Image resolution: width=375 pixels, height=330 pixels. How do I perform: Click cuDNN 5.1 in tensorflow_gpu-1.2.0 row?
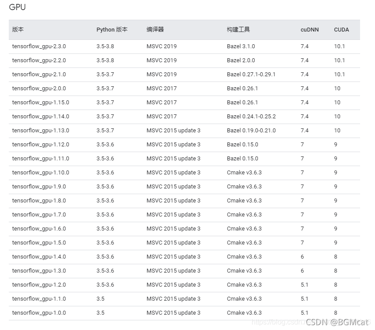(x=304, y=285)
